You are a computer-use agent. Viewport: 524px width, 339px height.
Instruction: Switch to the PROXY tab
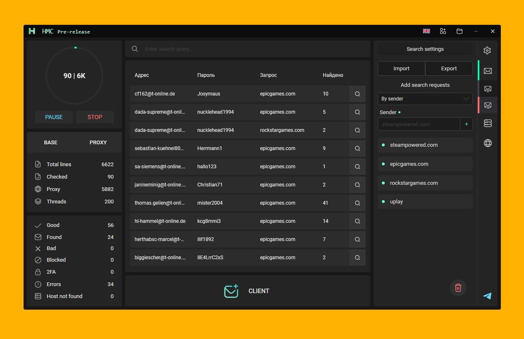[98, 142]
